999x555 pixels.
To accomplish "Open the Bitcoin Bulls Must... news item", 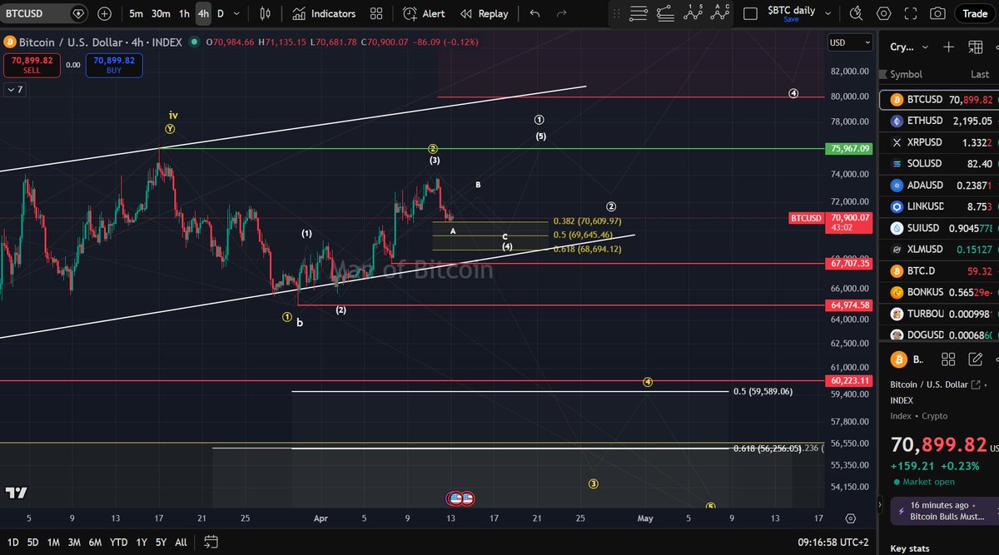I will 945,511.
